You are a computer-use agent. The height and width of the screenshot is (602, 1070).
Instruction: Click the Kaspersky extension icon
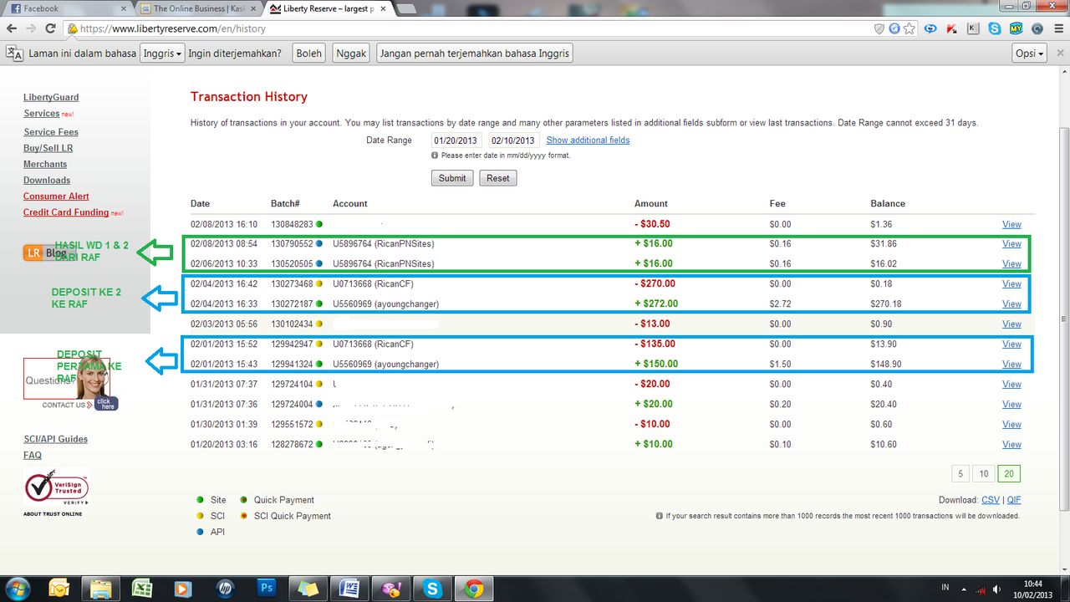951,28
